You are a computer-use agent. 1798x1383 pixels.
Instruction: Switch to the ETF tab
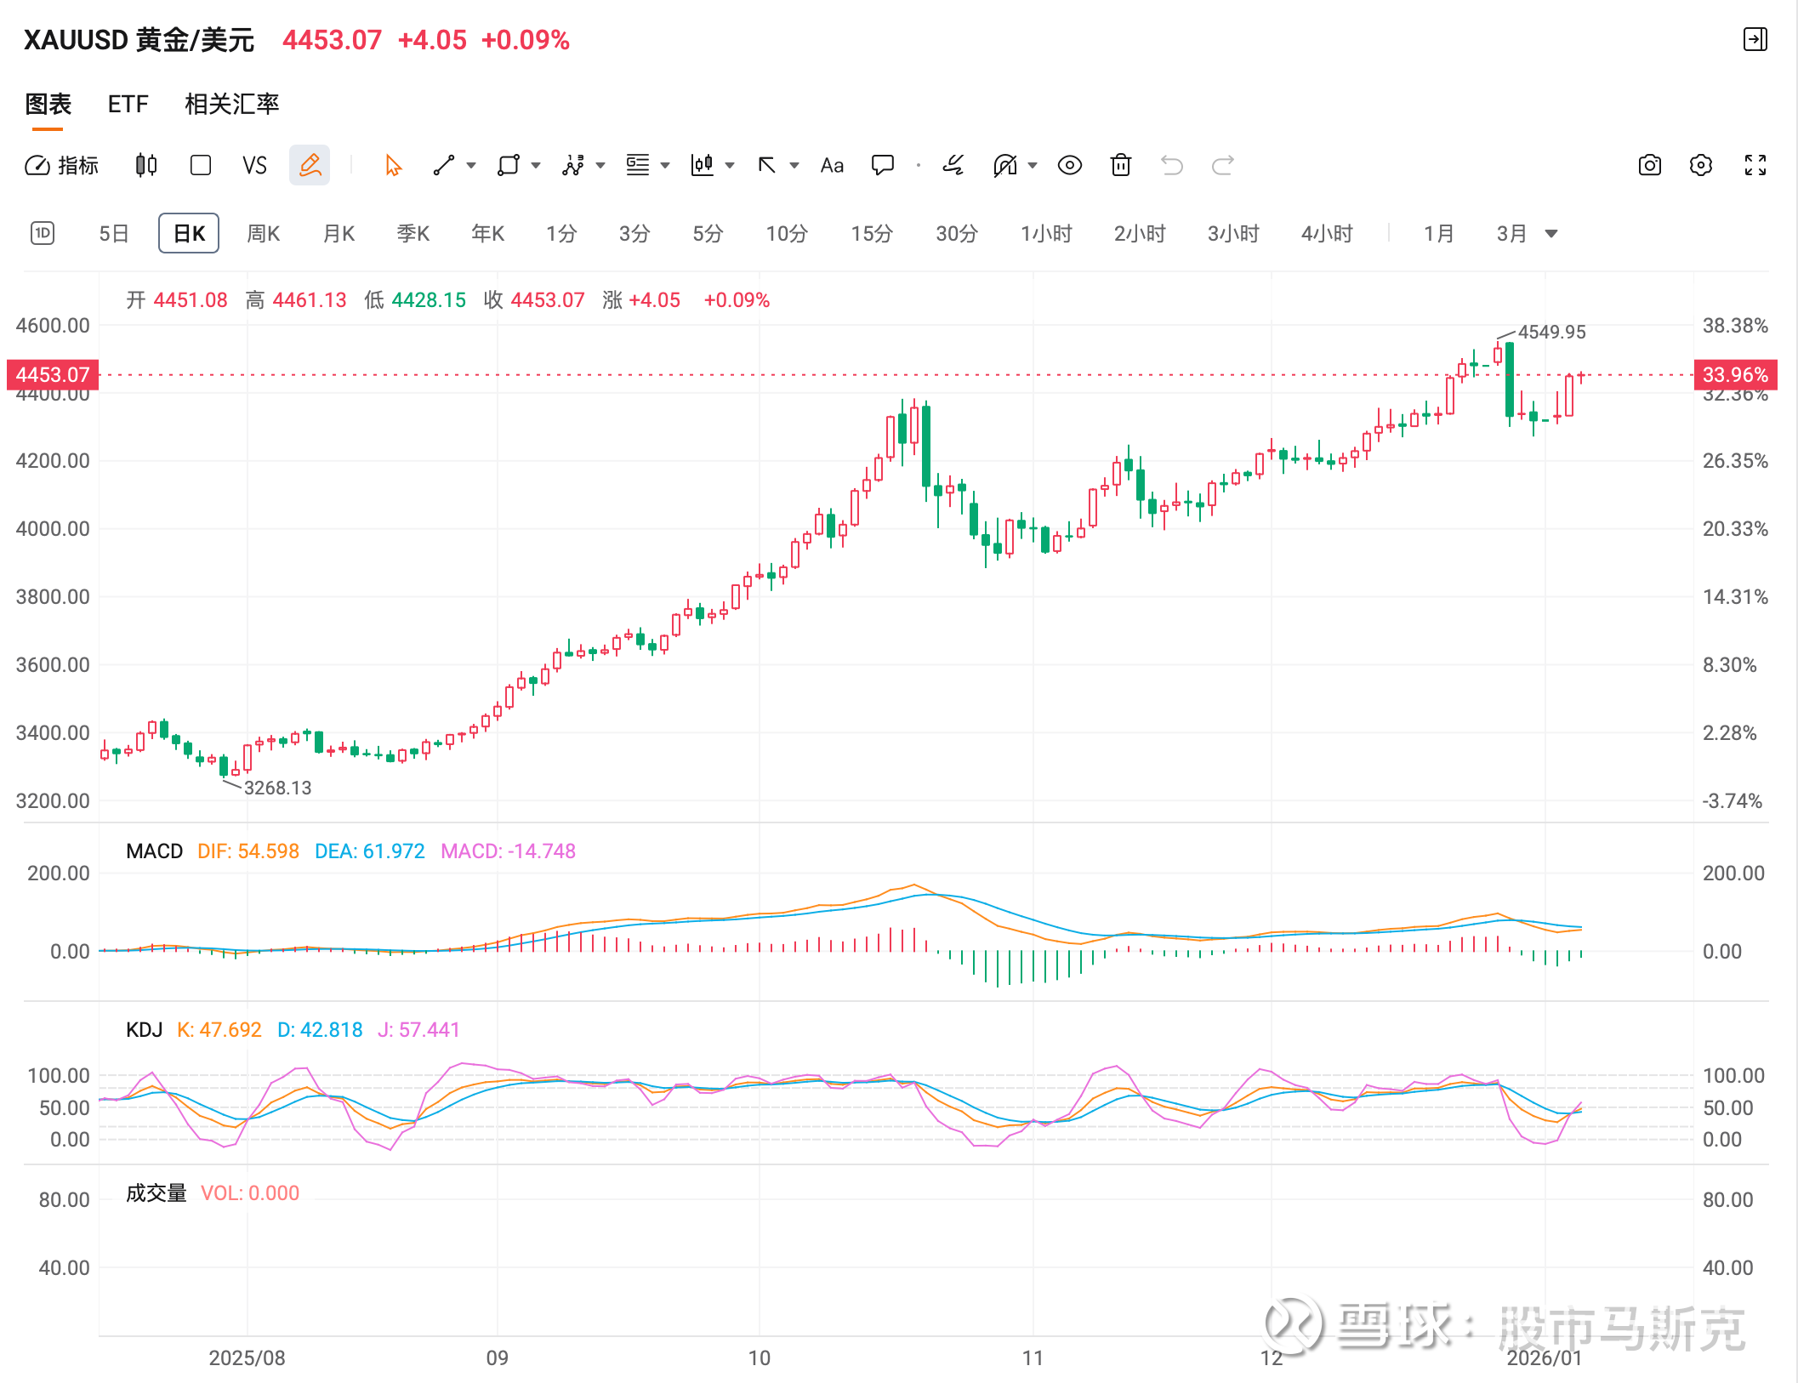coord(128,104)
